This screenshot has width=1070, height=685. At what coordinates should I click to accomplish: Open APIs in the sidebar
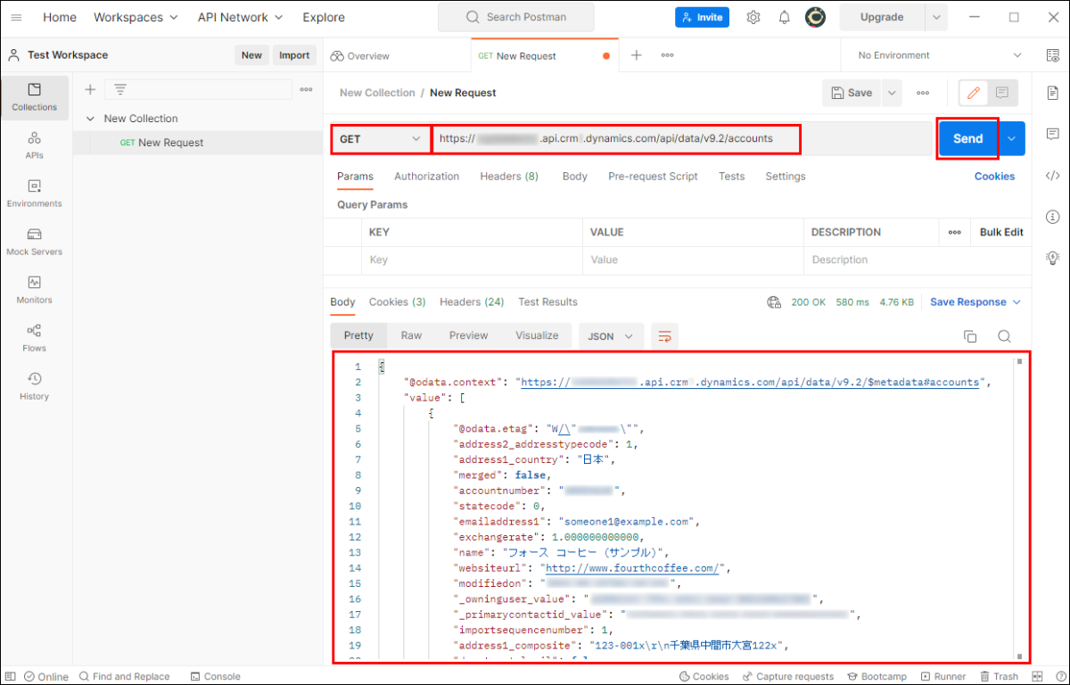coord(35,145)
